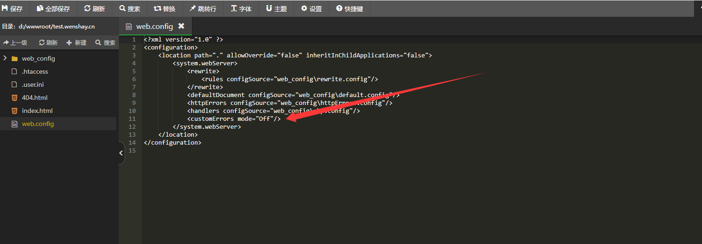Screen dimensions: 702x244
Task: Search files in the sidebar panel
Action: (105, 42)
